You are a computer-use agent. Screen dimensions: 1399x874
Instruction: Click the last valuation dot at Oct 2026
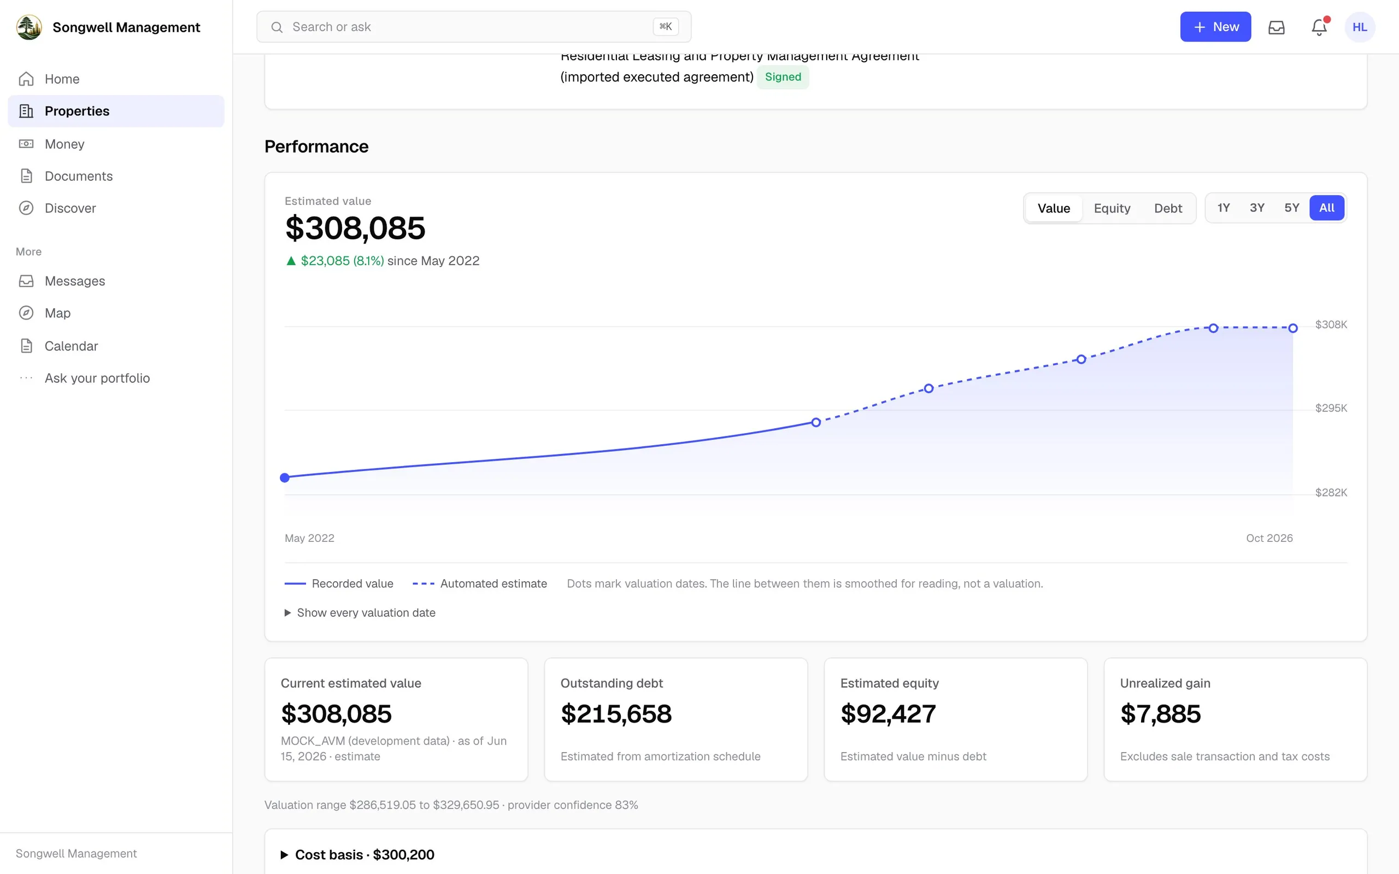(x=1293, y=328)
